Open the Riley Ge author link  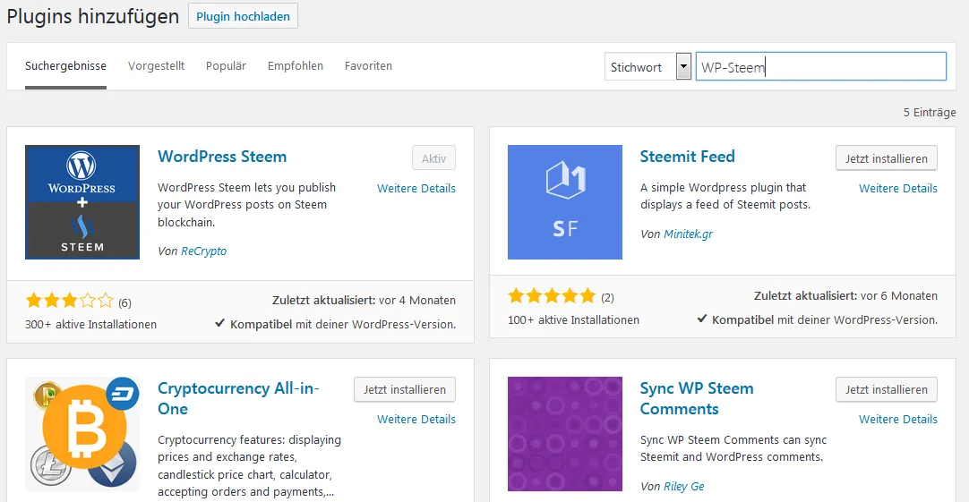pyautogui.click(x=684, y=486)
